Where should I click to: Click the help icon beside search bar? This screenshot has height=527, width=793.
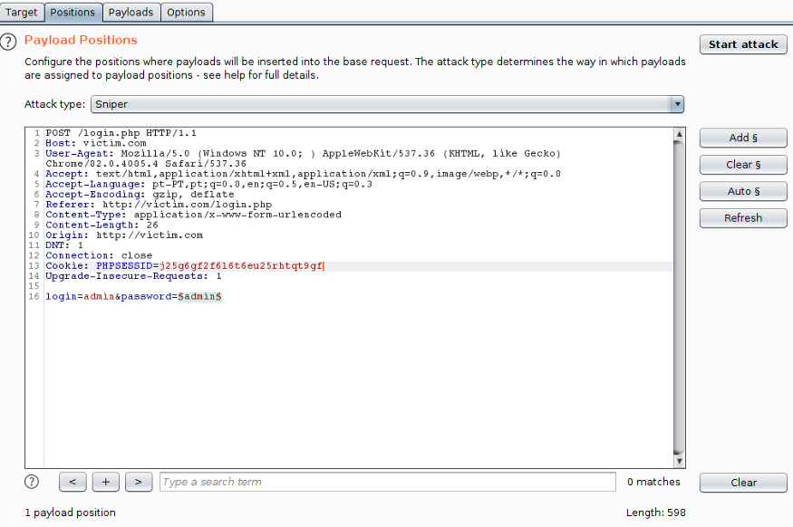(32, 482)
